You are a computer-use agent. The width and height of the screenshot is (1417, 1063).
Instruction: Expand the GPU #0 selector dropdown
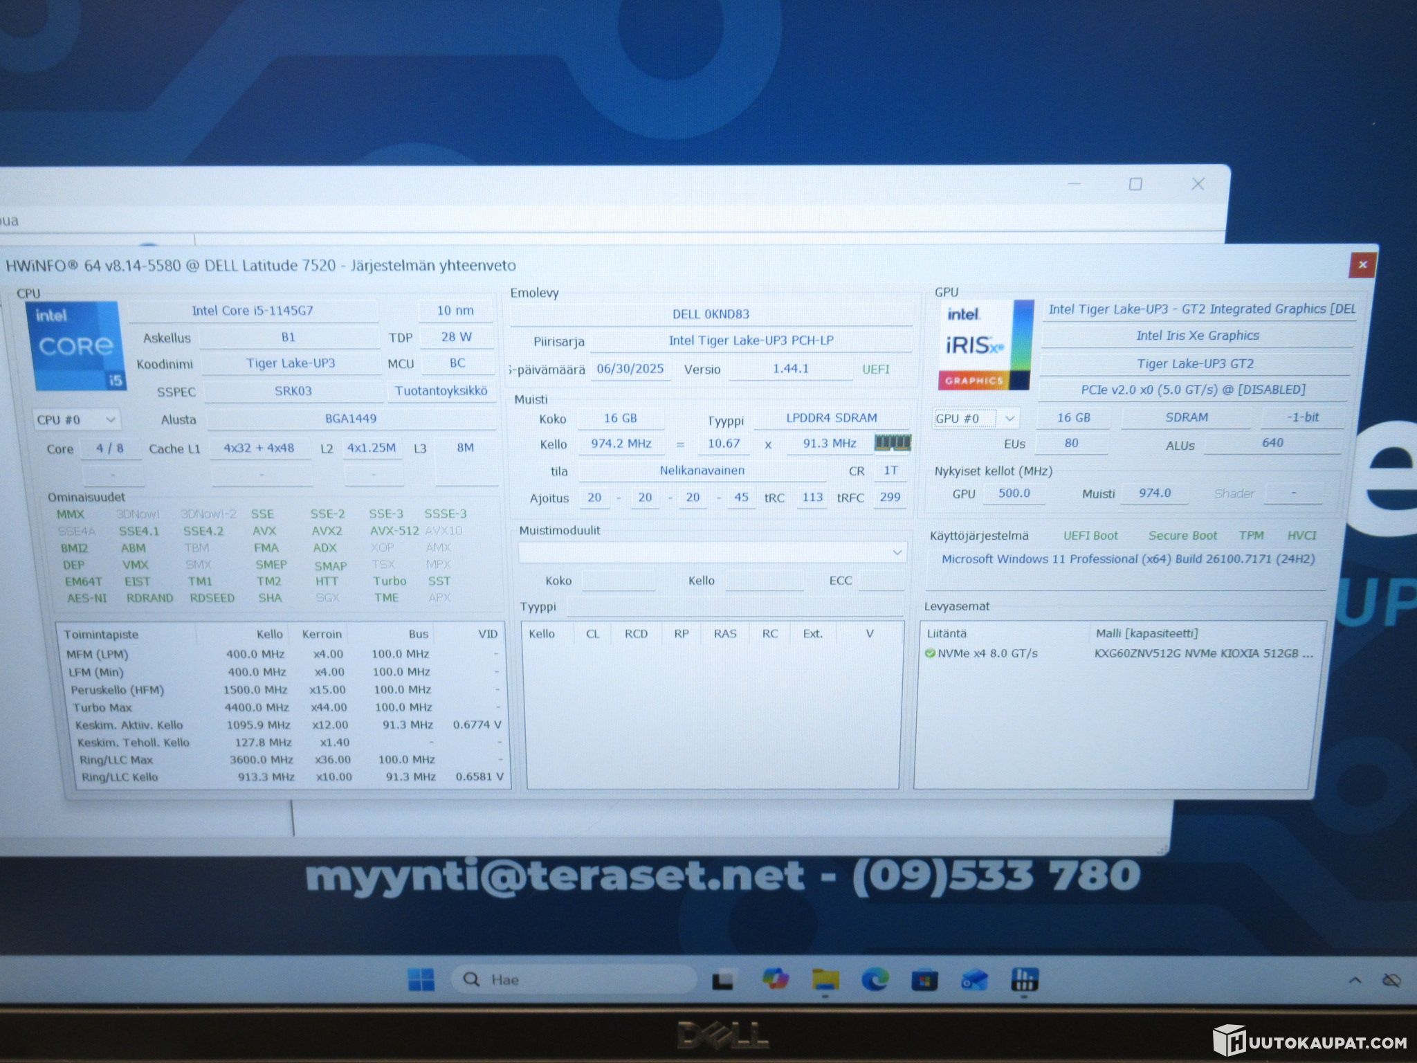[x=976, y=418]
